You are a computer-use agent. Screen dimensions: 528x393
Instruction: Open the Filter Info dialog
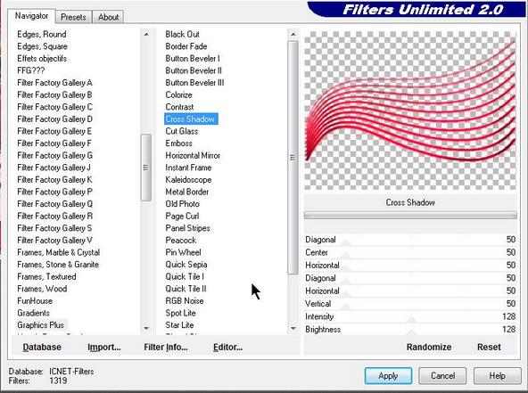click(x=166, y=347)
